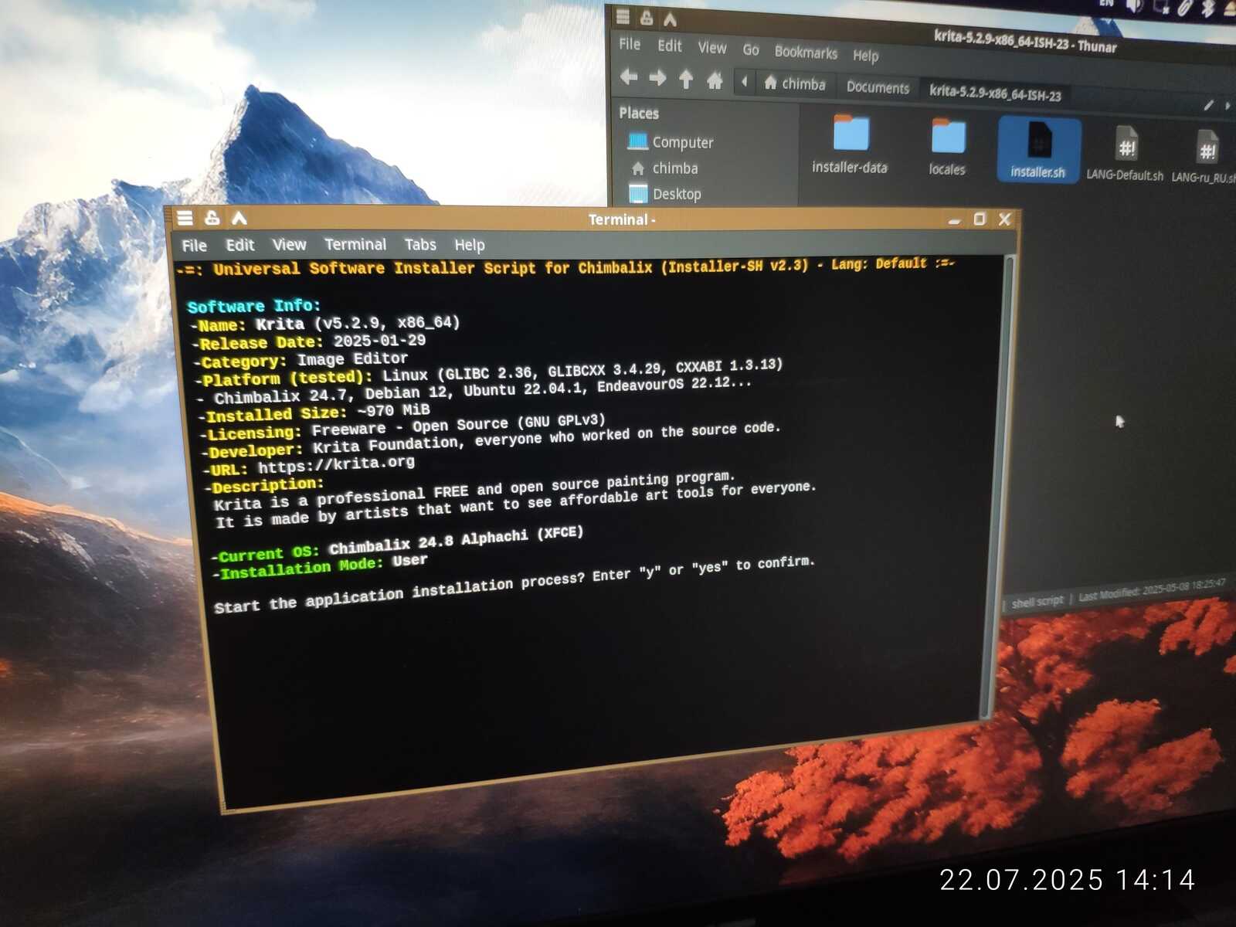Maximize the Terminal window
Viewport: 1236px width, 927px height.
[x=980, y=219]
